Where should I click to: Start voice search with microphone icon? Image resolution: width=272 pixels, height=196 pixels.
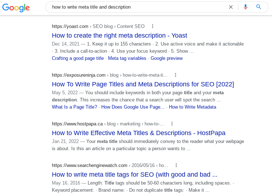pyautogui.click(x=246, y=7)
